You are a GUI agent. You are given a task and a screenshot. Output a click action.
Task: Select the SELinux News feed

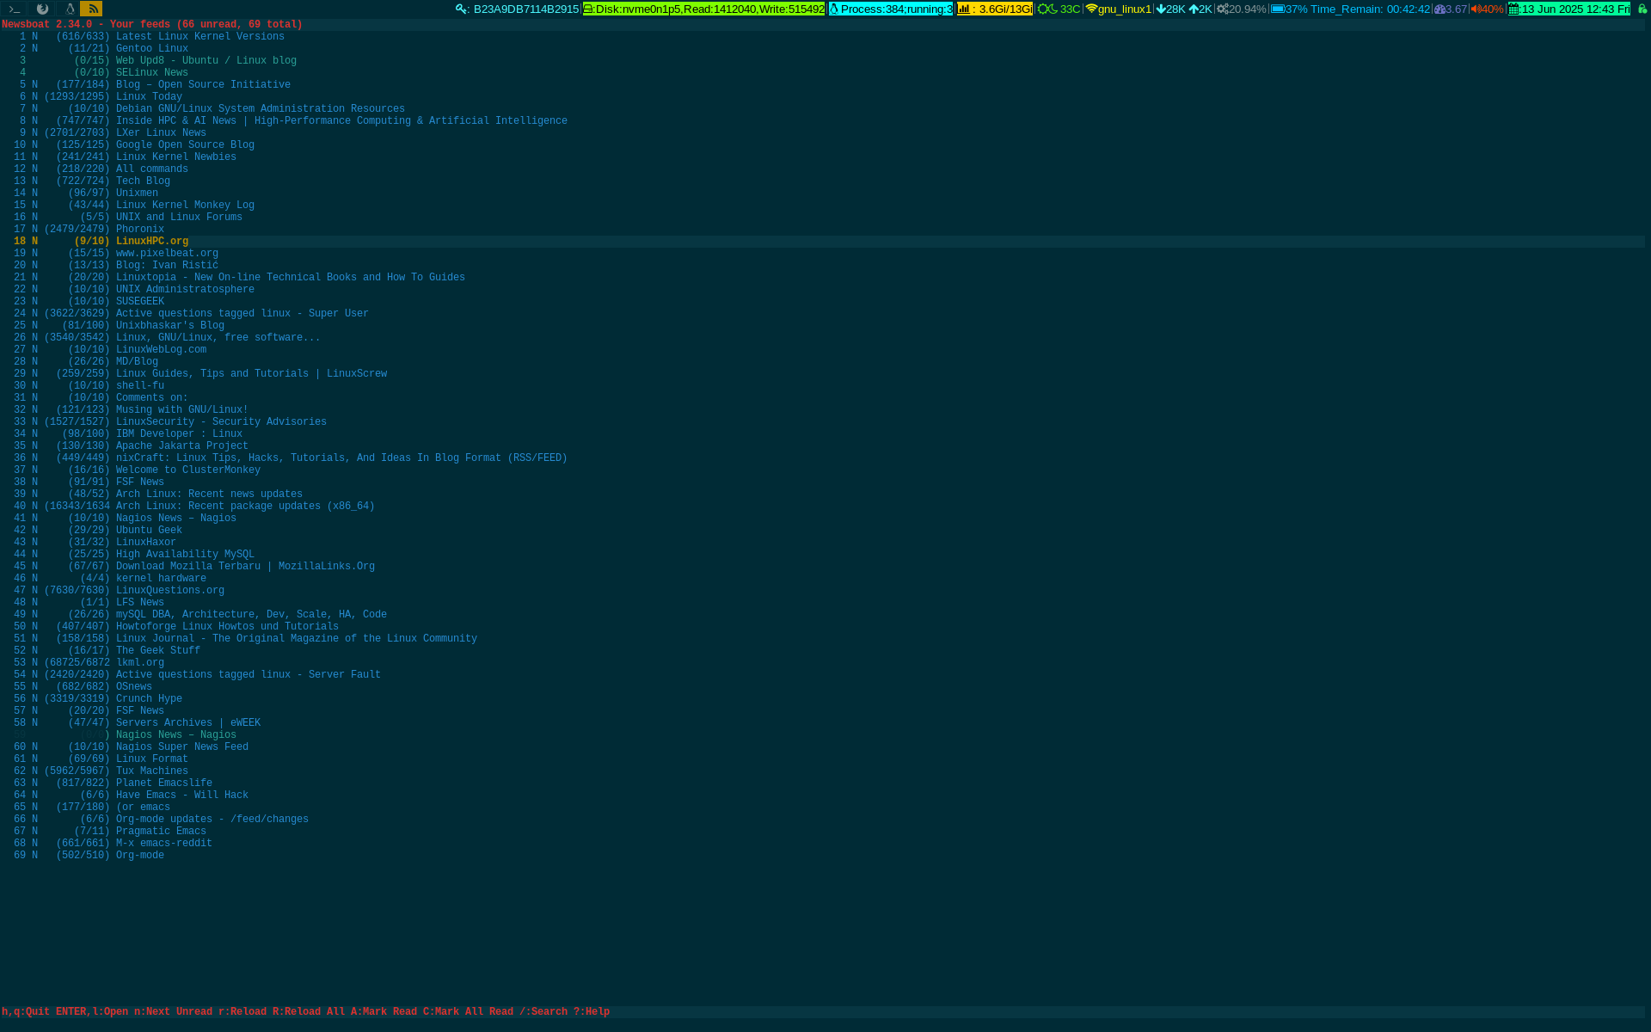pyautogui.click(x=151, y=72)
